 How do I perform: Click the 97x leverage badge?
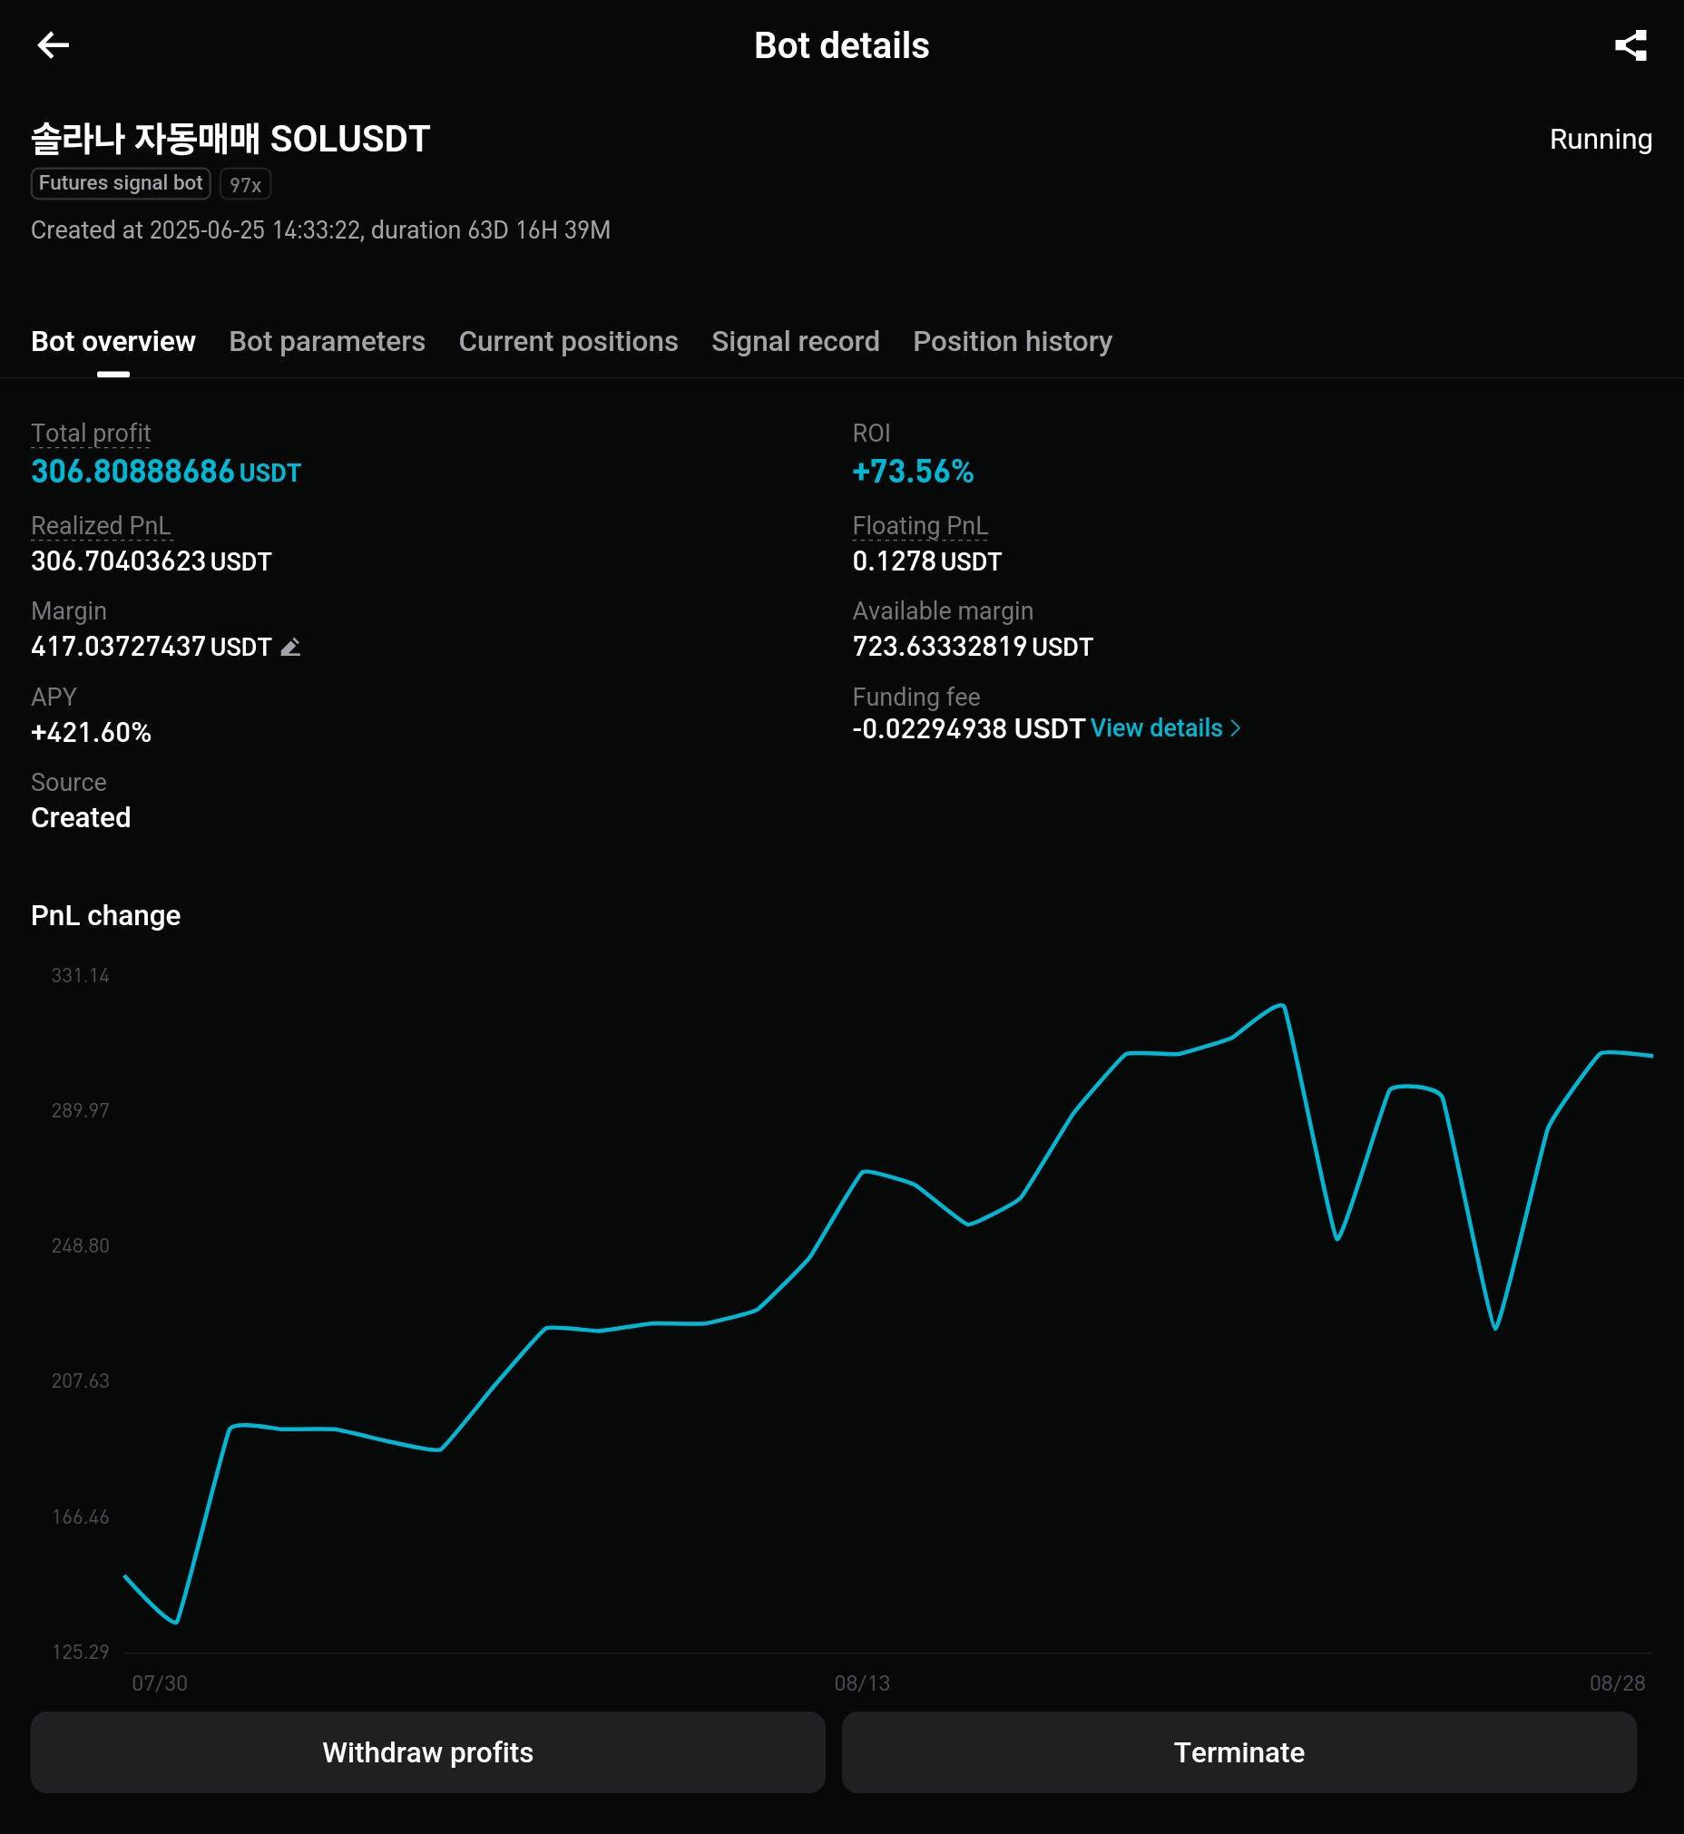245,185
